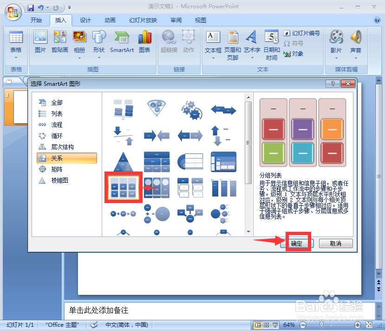Image resolution: width=385 pixels, height=331 pixels.
Task: Insert 日期和时间 date and time
Action: (272, 45)
